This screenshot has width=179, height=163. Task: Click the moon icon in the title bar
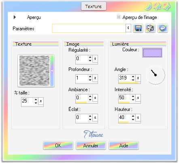(149, 6)
